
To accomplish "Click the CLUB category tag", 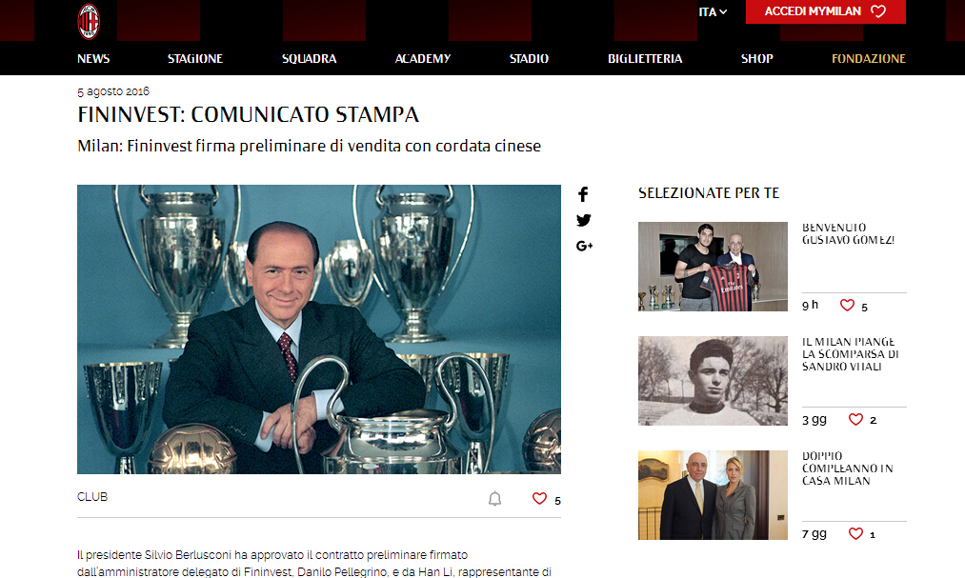I will click(x=92, y=497).
